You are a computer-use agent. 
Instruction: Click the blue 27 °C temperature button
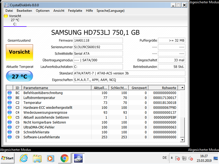19,76
